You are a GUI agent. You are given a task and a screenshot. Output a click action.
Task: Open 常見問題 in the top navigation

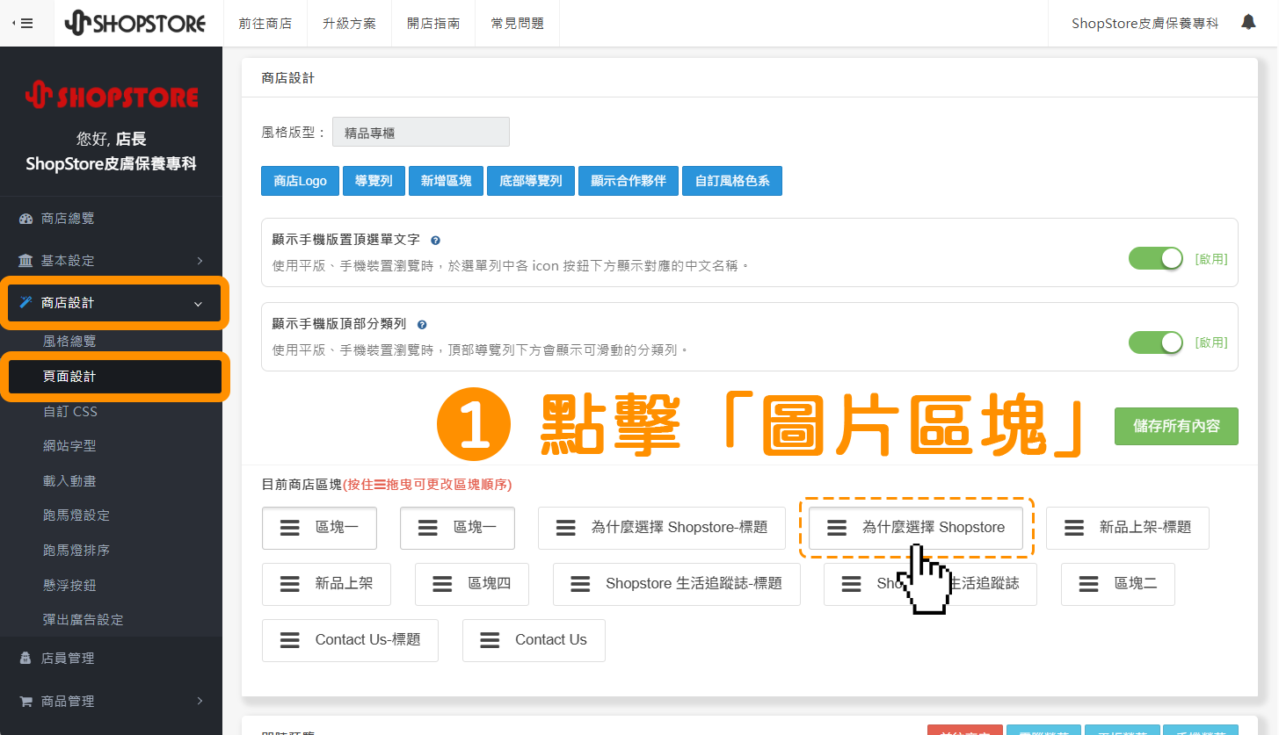point(517,24)
